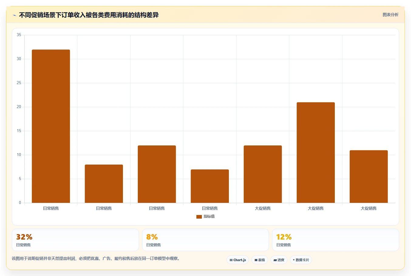Select the 数据卡片 chip
This screenshot has height=276, width=411.
tap(301, 260)
